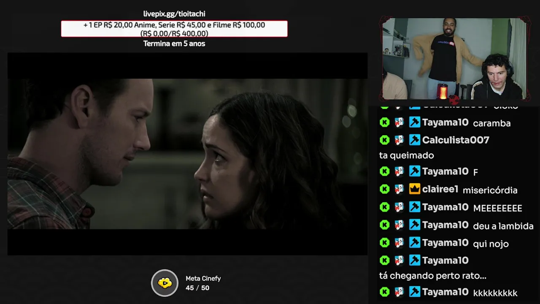Click the blue moderator badge on the "kkkkkkkkk" row
The image size is (540, 304).
point(415,292)
